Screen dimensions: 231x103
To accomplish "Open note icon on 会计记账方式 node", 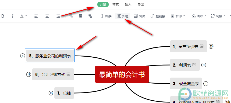I will click(68, 74).
